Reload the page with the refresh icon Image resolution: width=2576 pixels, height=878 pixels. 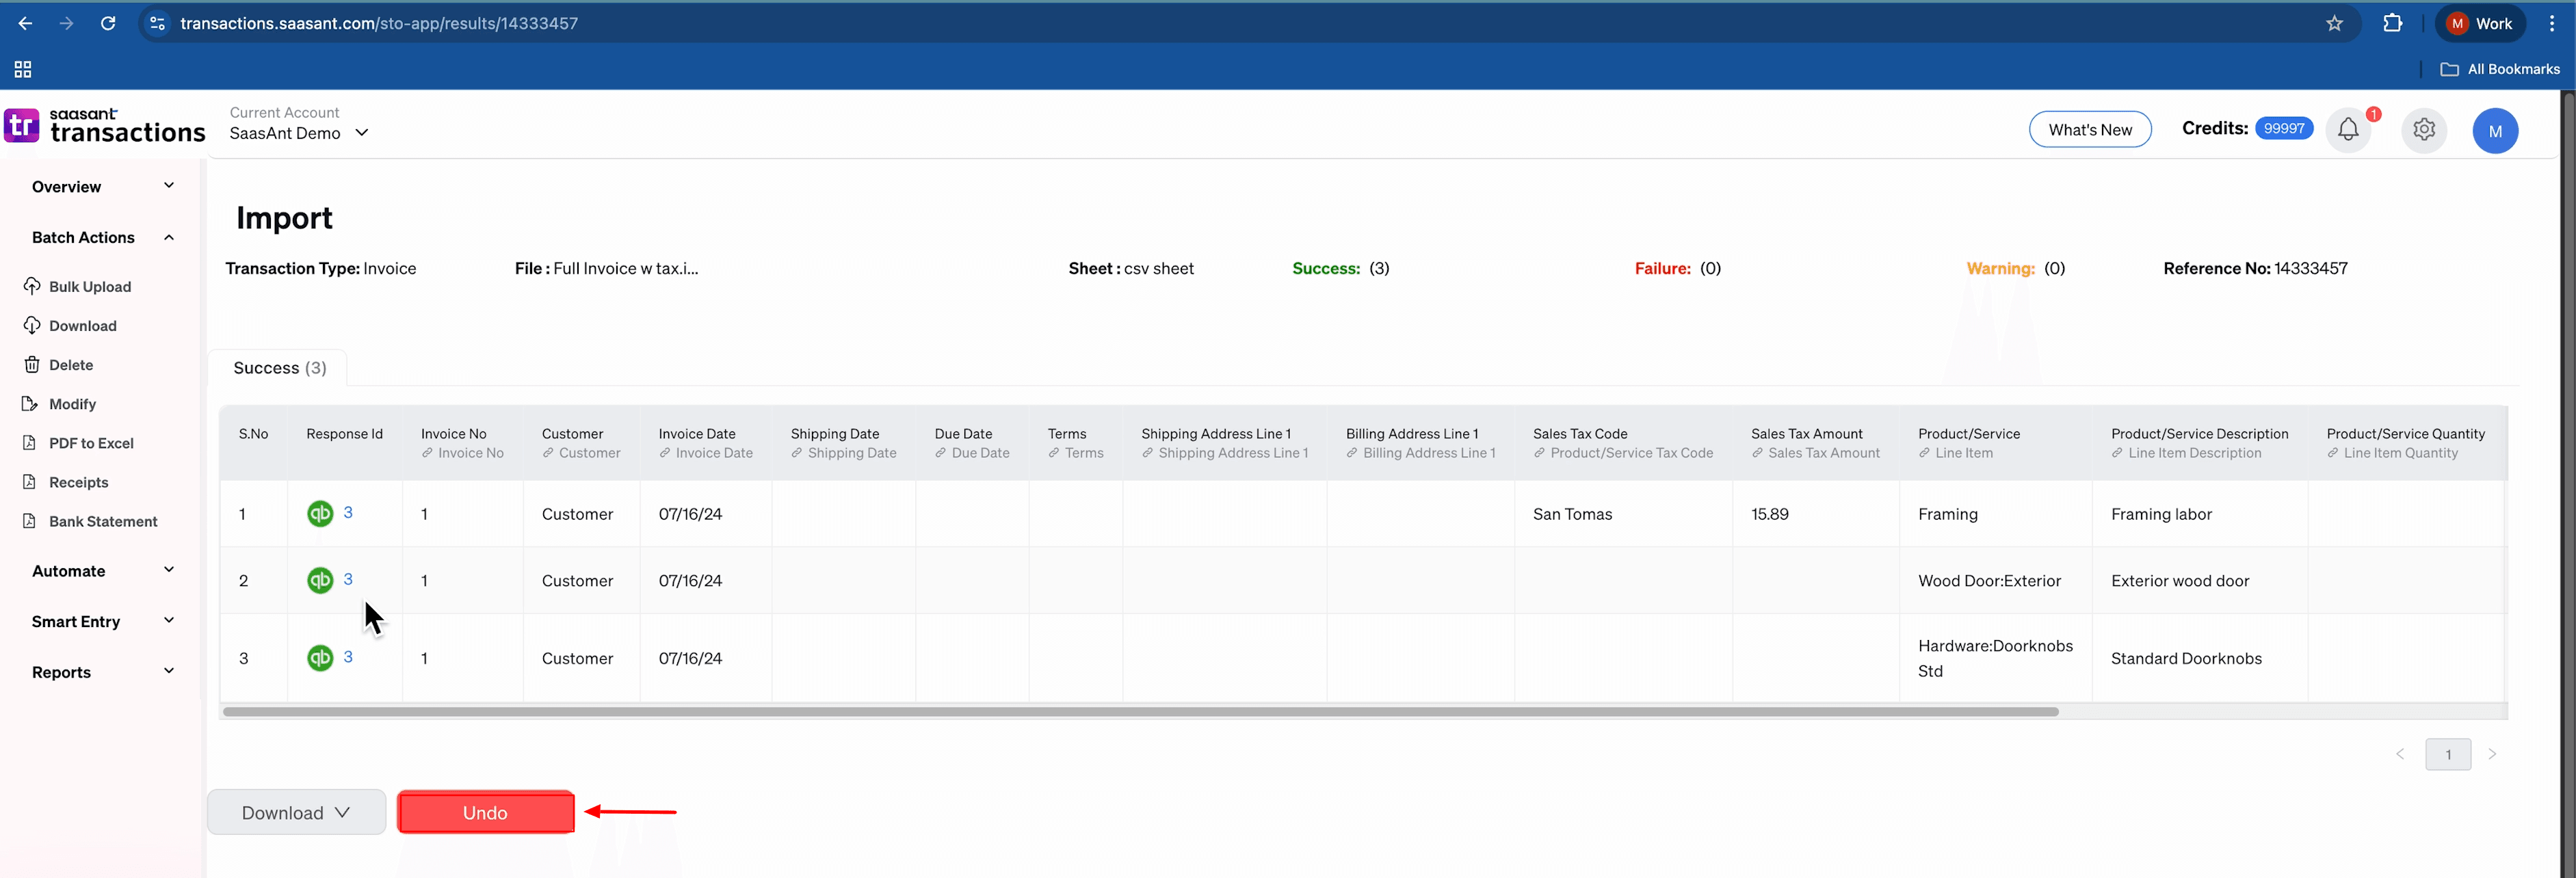pyautogui.click(x=108, y=23)
